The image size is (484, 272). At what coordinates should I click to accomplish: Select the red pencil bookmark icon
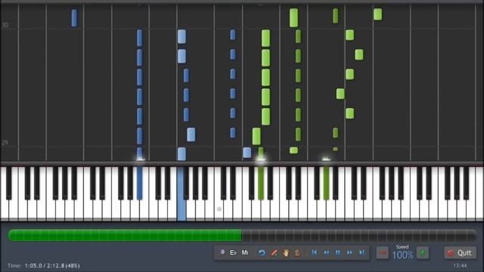coord(274,253)
